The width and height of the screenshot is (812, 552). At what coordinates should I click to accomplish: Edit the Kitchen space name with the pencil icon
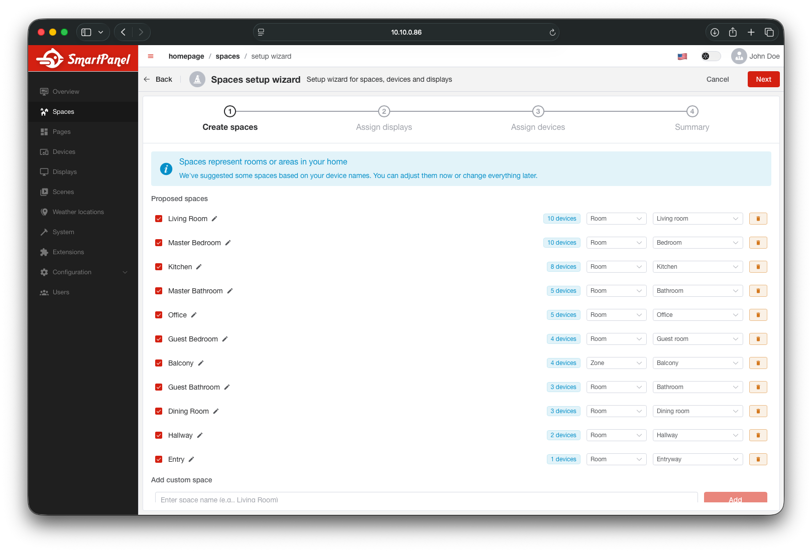pyautogui.click(x=199, y=267)
